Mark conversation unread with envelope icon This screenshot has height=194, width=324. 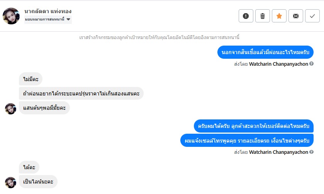[x=296, y=16]
